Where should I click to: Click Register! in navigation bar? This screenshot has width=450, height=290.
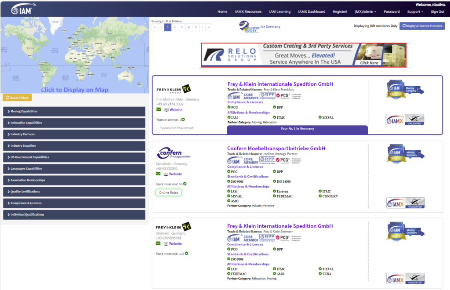coord(340,12)
